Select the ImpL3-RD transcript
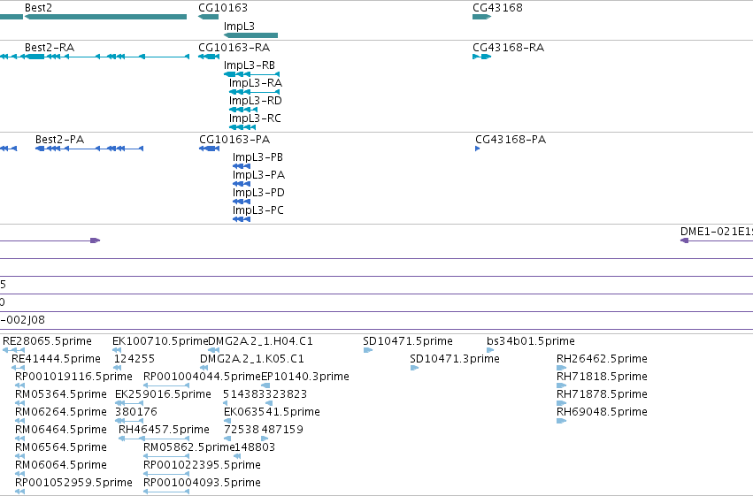Viewport: 753px width, 496px height. coord(243,110)
